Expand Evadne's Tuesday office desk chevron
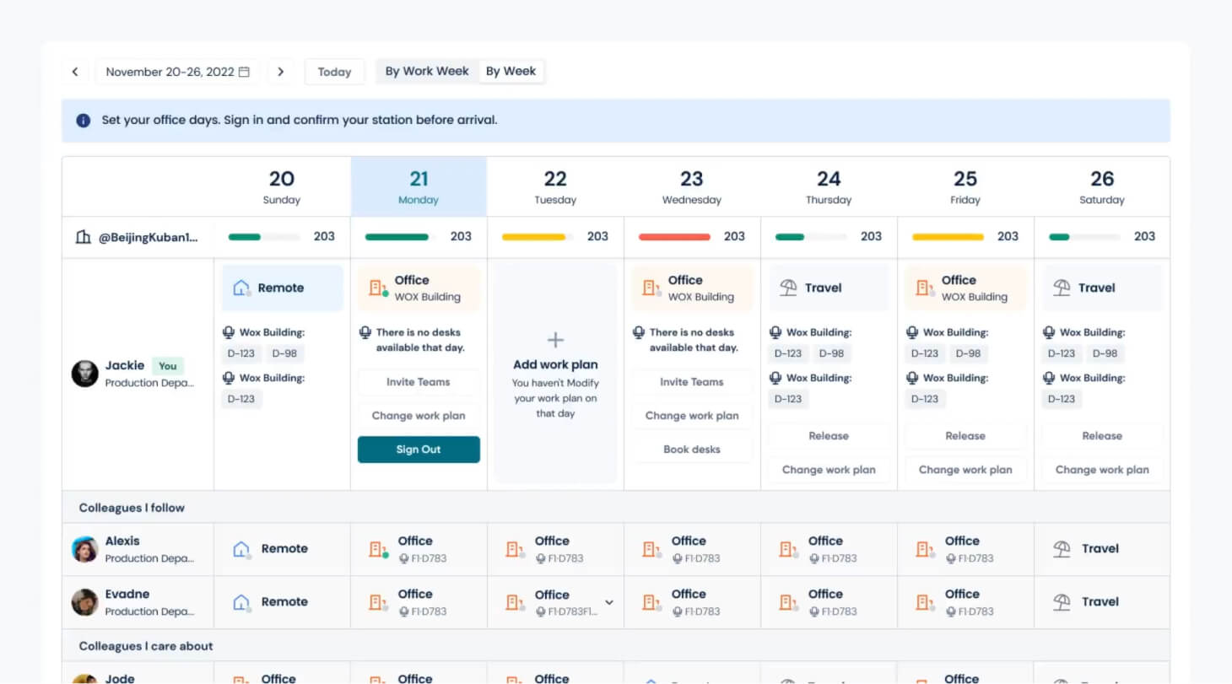This screenshot has width=1232, height=684. 609,602
